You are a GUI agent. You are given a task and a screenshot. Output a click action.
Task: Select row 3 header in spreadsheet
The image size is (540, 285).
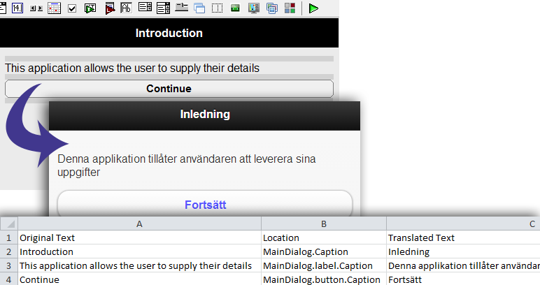[x=8, y=265]
